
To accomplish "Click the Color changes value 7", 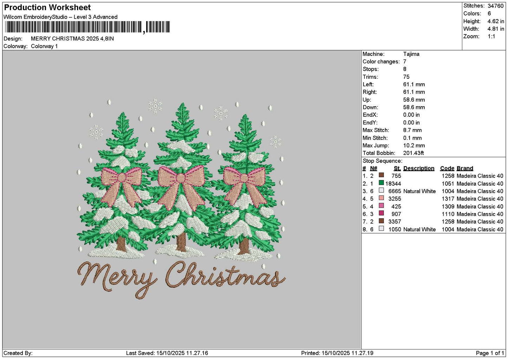I will click(x=405, y=62).
